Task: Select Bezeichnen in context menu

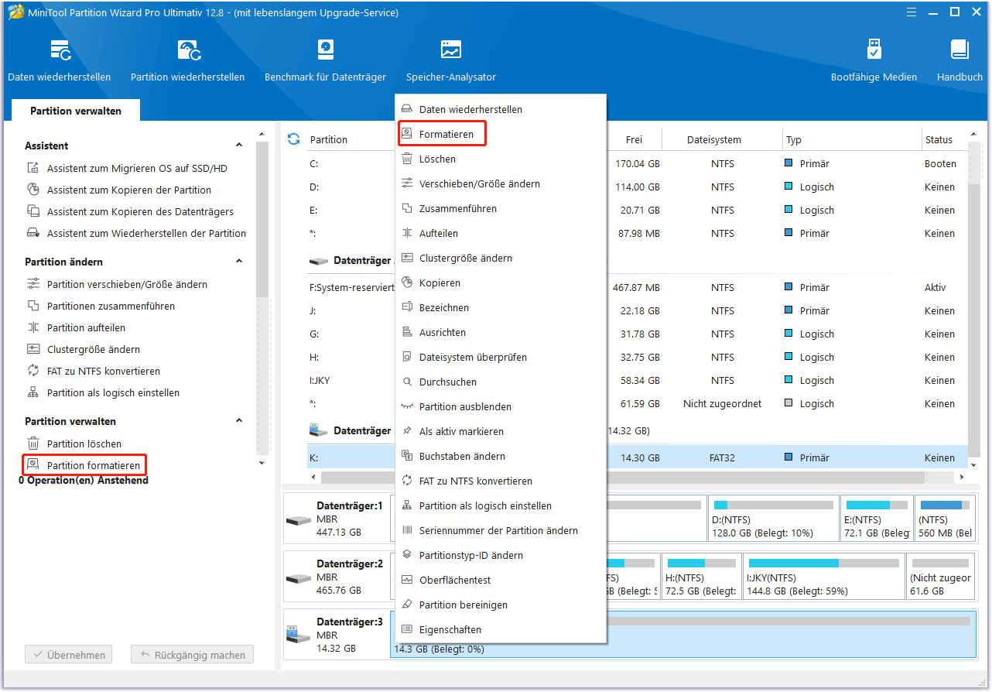Action: [444, 307]
